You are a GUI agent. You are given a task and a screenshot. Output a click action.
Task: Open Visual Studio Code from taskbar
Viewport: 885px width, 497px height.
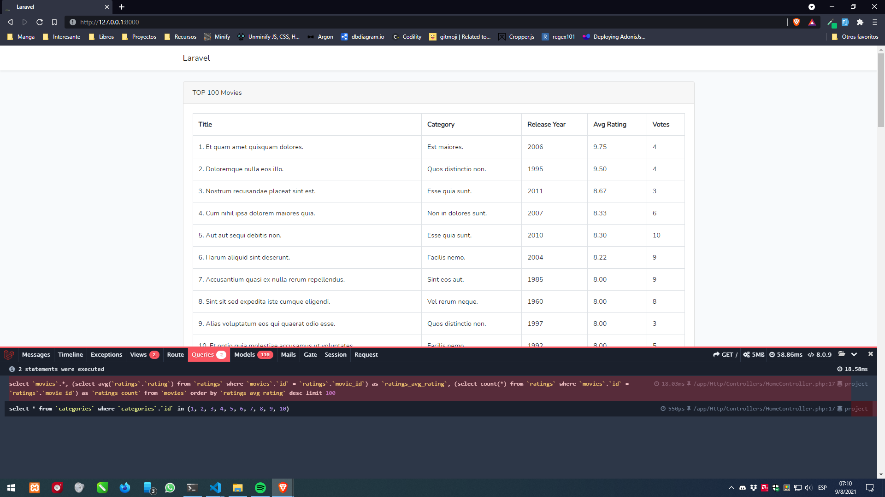(x=215, y=488)
